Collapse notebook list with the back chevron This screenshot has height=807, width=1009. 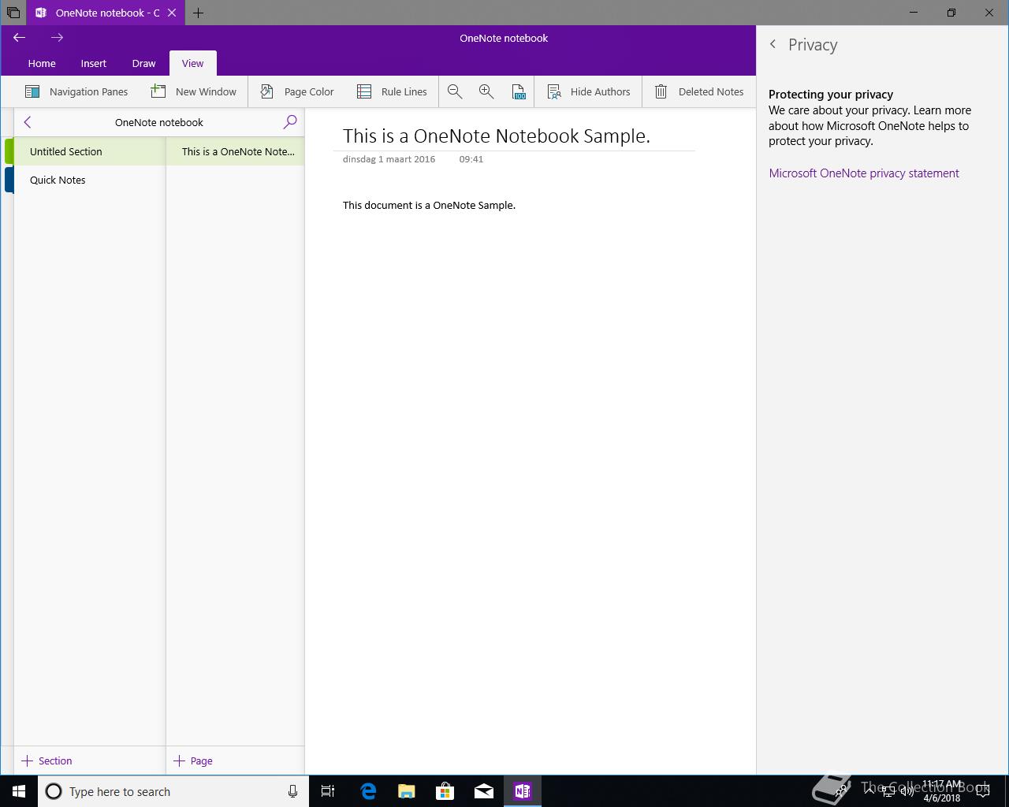click(x=28, y=122)
